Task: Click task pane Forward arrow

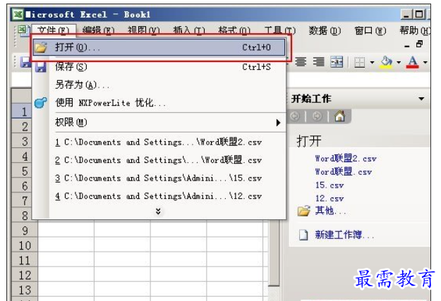Action: coord(317,116)
